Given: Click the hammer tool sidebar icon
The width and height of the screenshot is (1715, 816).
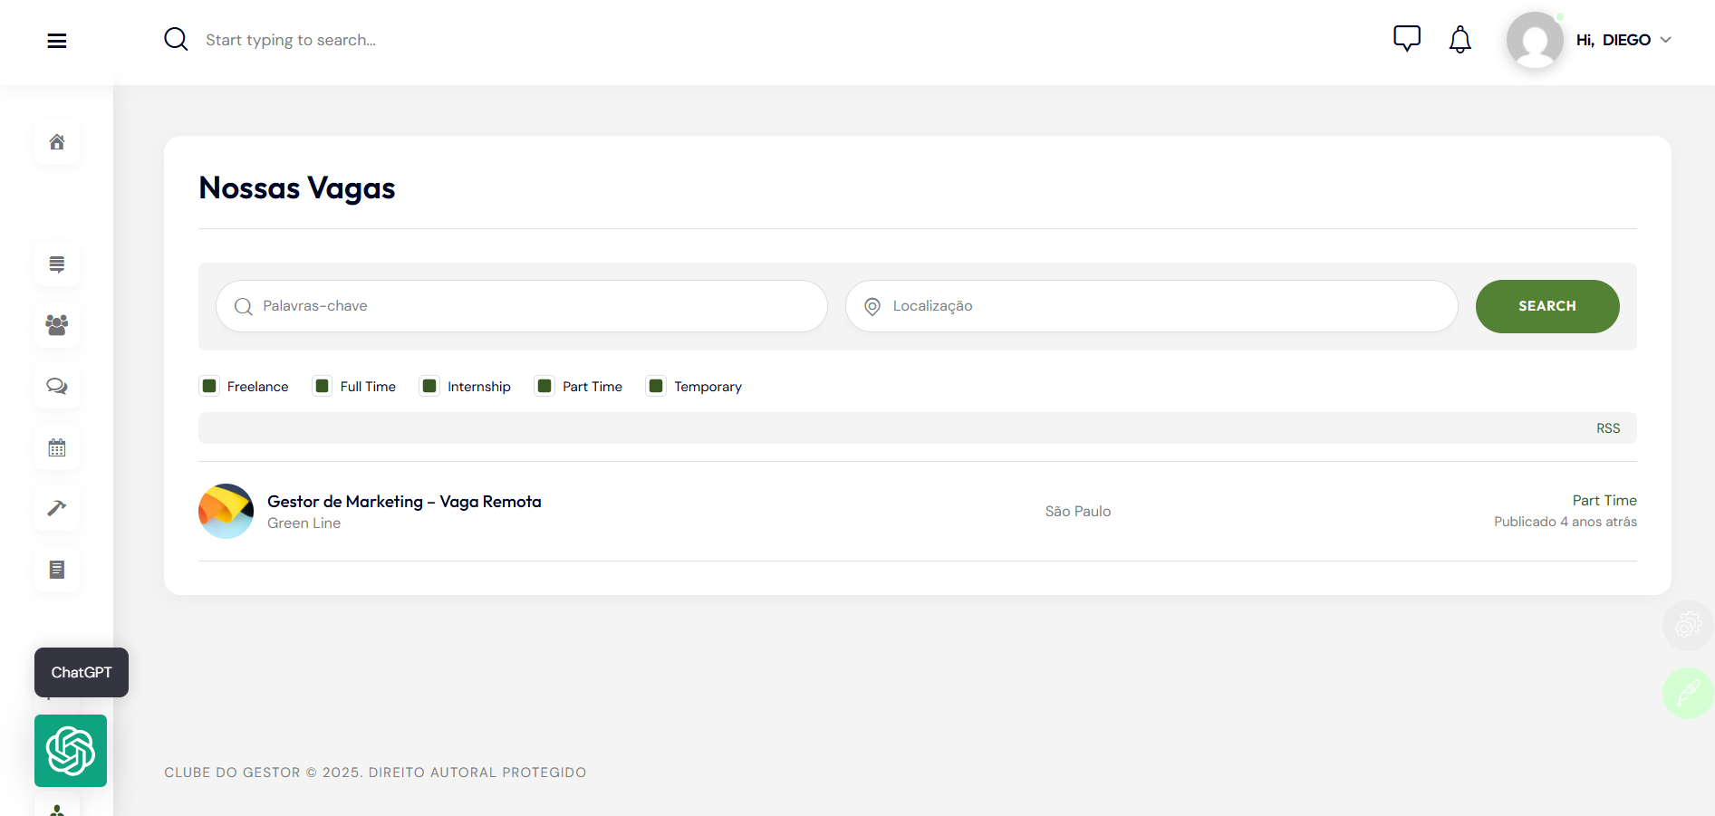Looking at the screenshot, I should 57,508.
